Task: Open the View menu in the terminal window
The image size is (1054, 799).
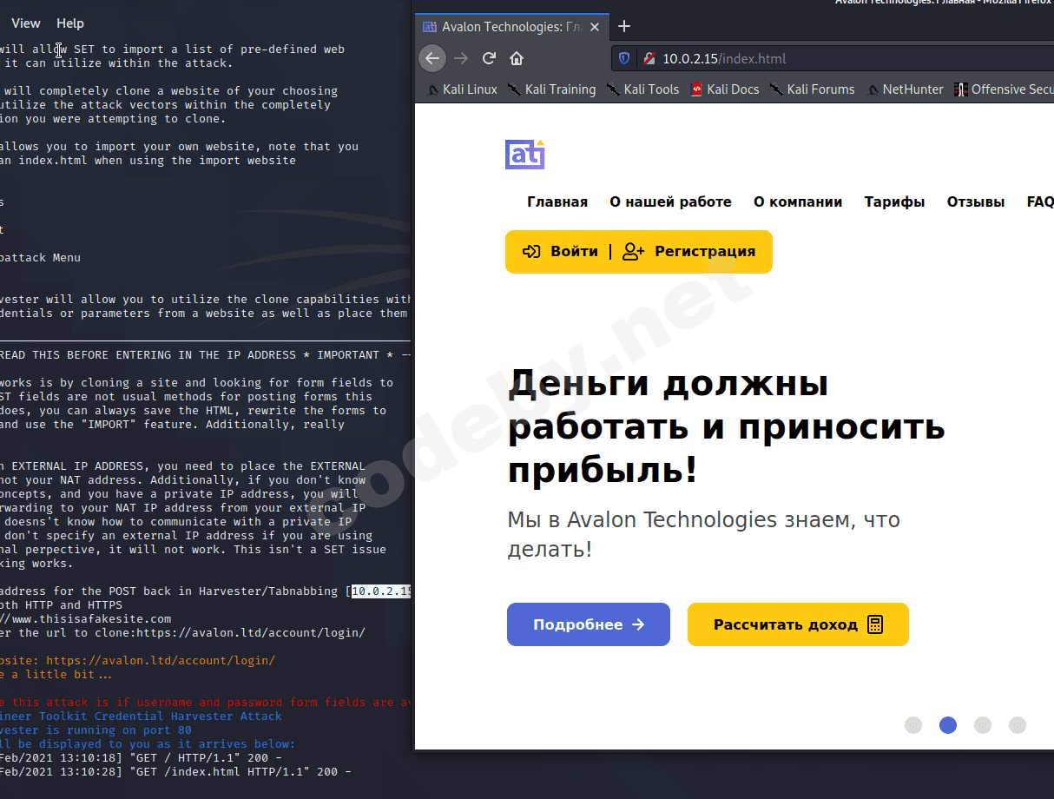Action: (26, 23)
